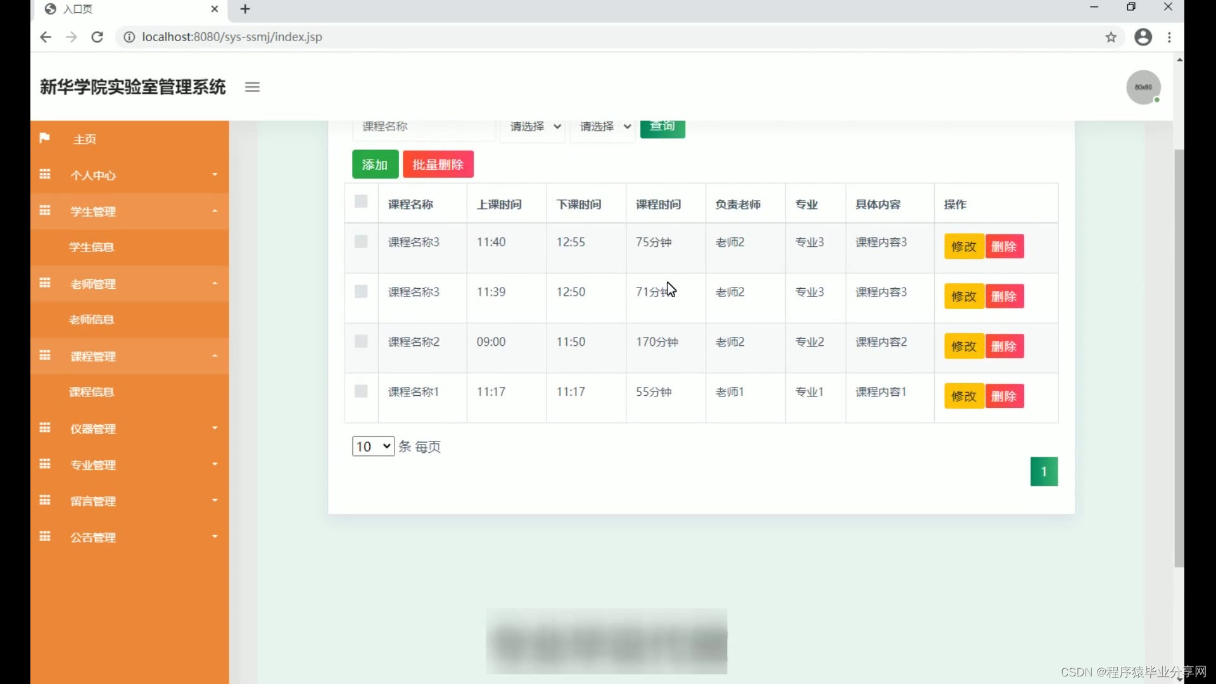
Task: Check the checkbox for 课程名称1 row
Action: point(361,391)
